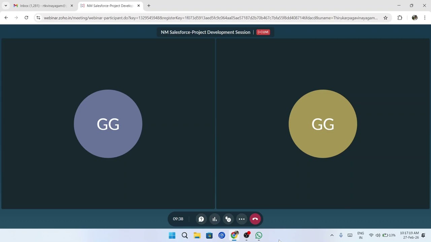Minimize the Chrome window
Viewport: 431px width, 242px height.
pyautogui.click(x=399, y=6)
